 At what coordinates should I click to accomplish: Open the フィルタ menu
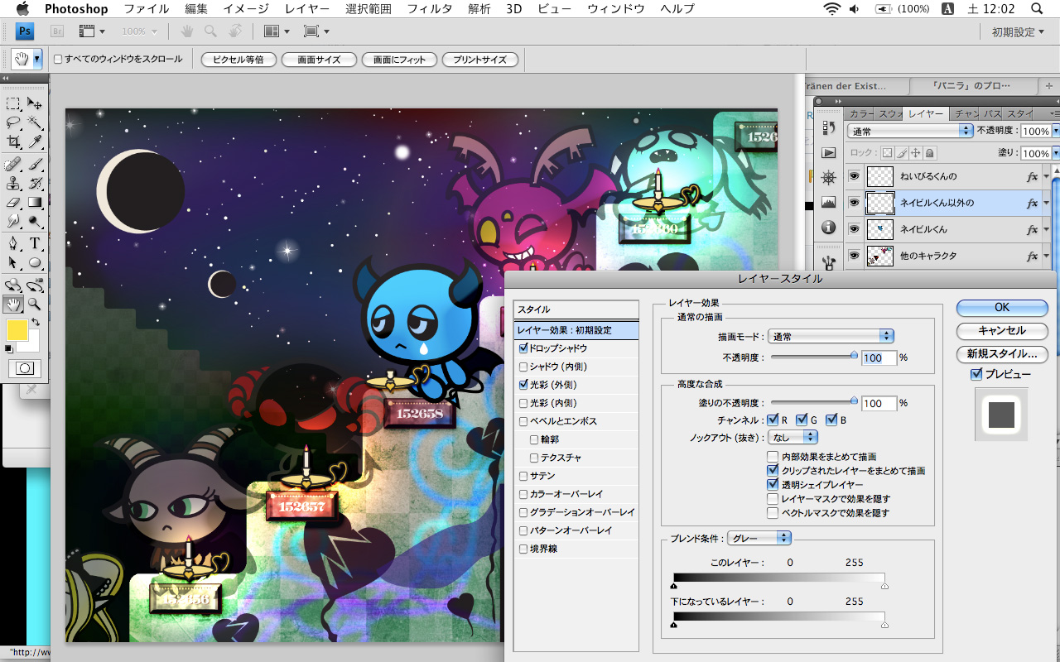[430, 9]
